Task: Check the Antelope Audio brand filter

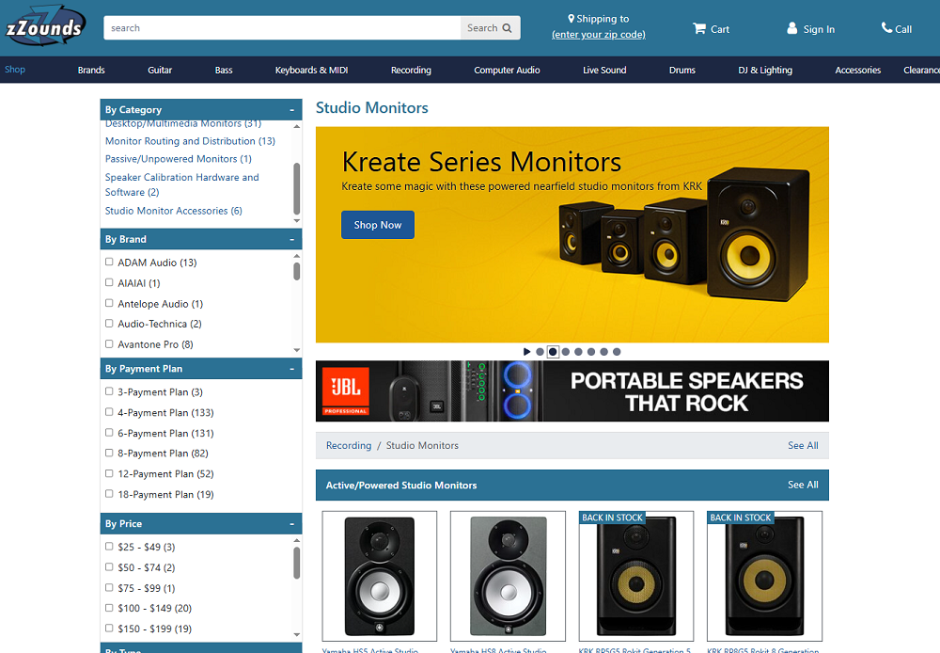Action: (x=109, y=303)
